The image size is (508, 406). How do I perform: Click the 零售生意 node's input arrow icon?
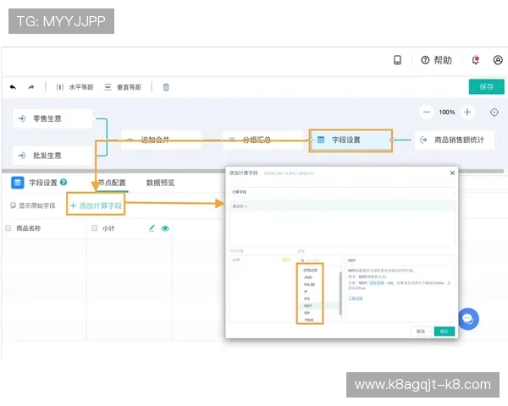(22, 118)
